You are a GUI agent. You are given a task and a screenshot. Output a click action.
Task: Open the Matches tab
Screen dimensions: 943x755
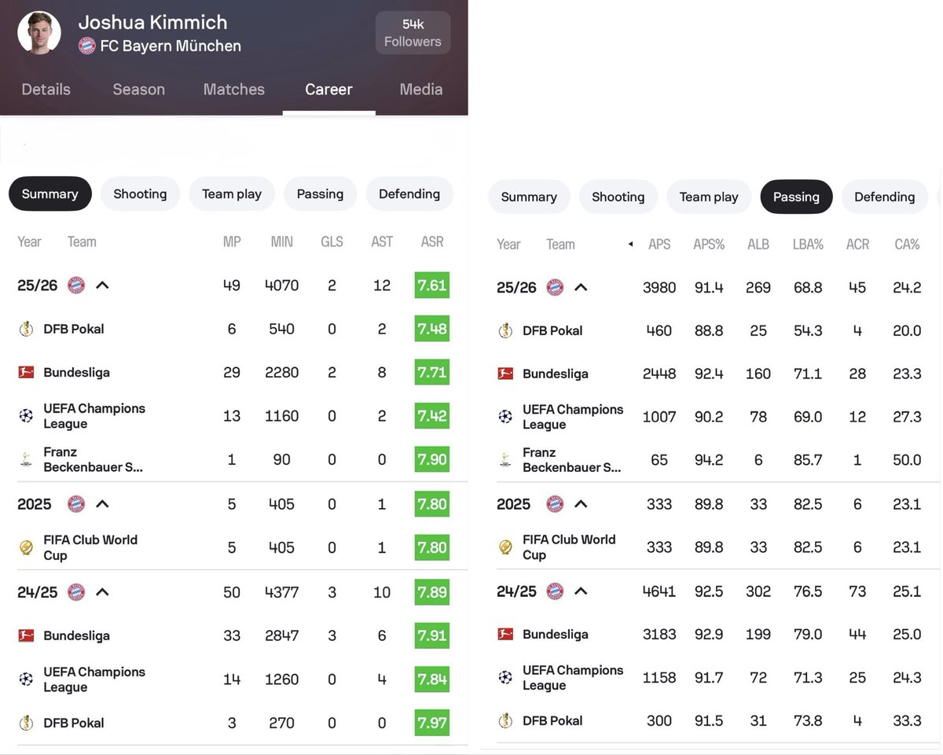coord(234,90)
